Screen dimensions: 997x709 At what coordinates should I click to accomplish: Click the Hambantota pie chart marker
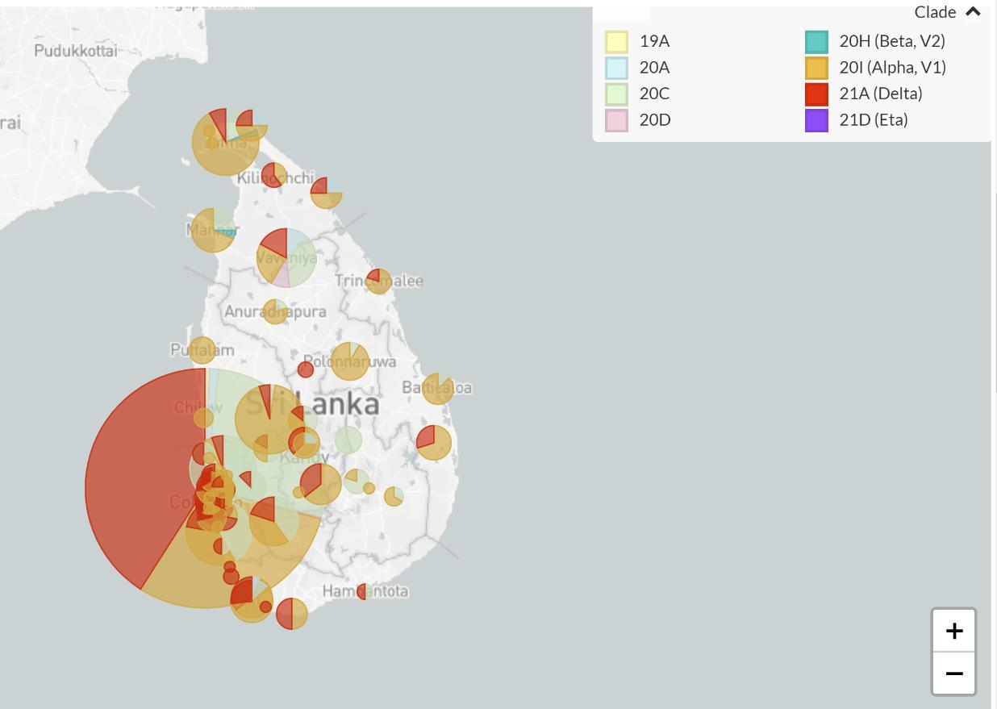(x=362, y=592)
